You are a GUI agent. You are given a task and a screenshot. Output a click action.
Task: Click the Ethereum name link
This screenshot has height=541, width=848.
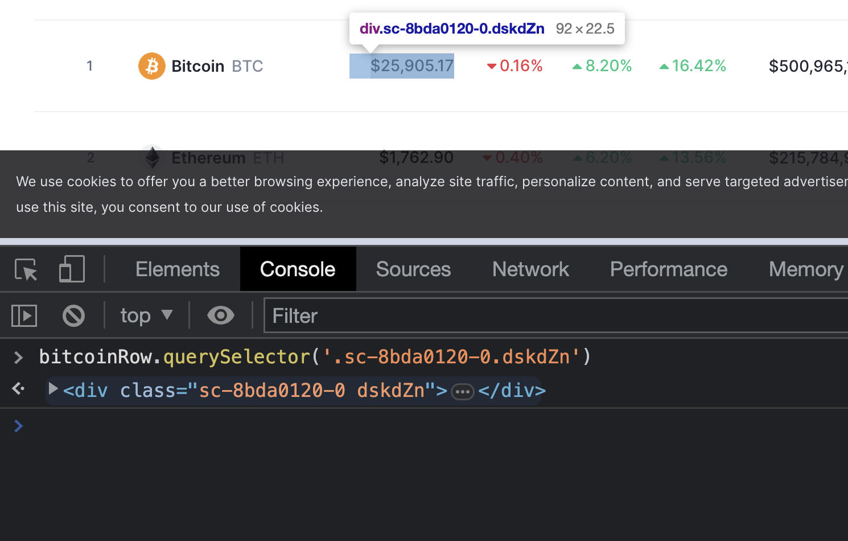[208, 158]
